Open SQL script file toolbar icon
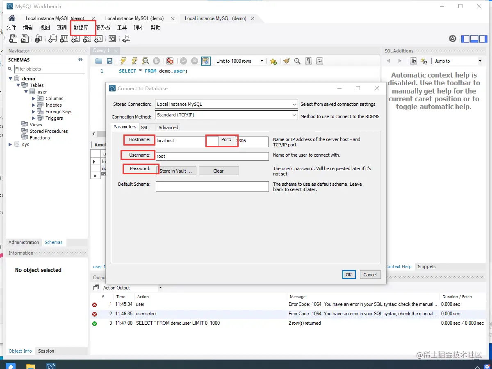Screen dimensions: 492x369 (x=25, y=39)
